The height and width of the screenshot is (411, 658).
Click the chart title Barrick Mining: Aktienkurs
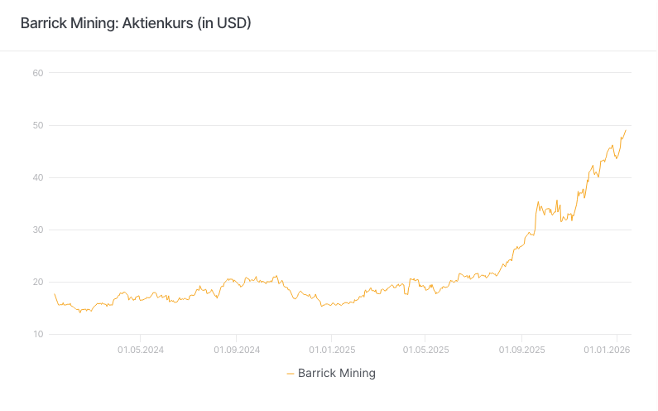pyautogui.click(x=136, y=23)
